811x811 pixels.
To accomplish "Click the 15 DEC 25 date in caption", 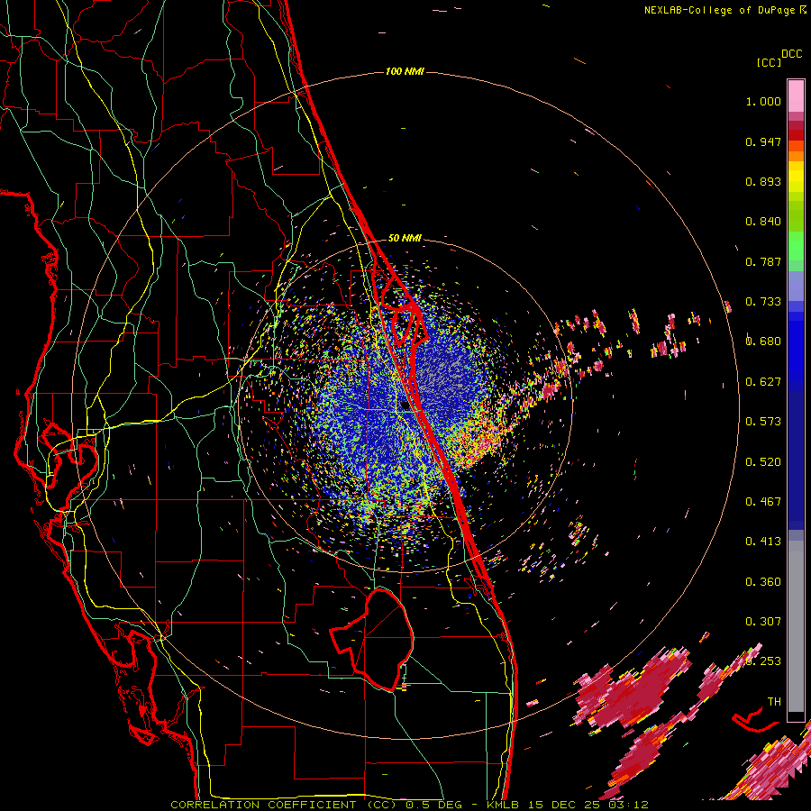I will coord(566,805).
